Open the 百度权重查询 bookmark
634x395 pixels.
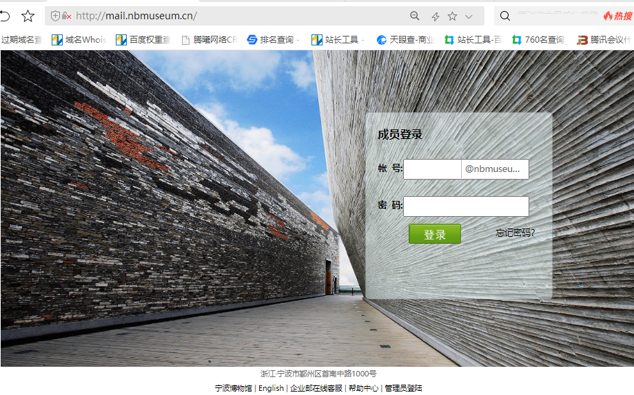143,40
